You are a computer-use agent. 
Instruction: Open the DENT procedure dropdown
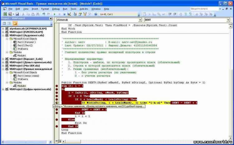[x=228, y=20]
